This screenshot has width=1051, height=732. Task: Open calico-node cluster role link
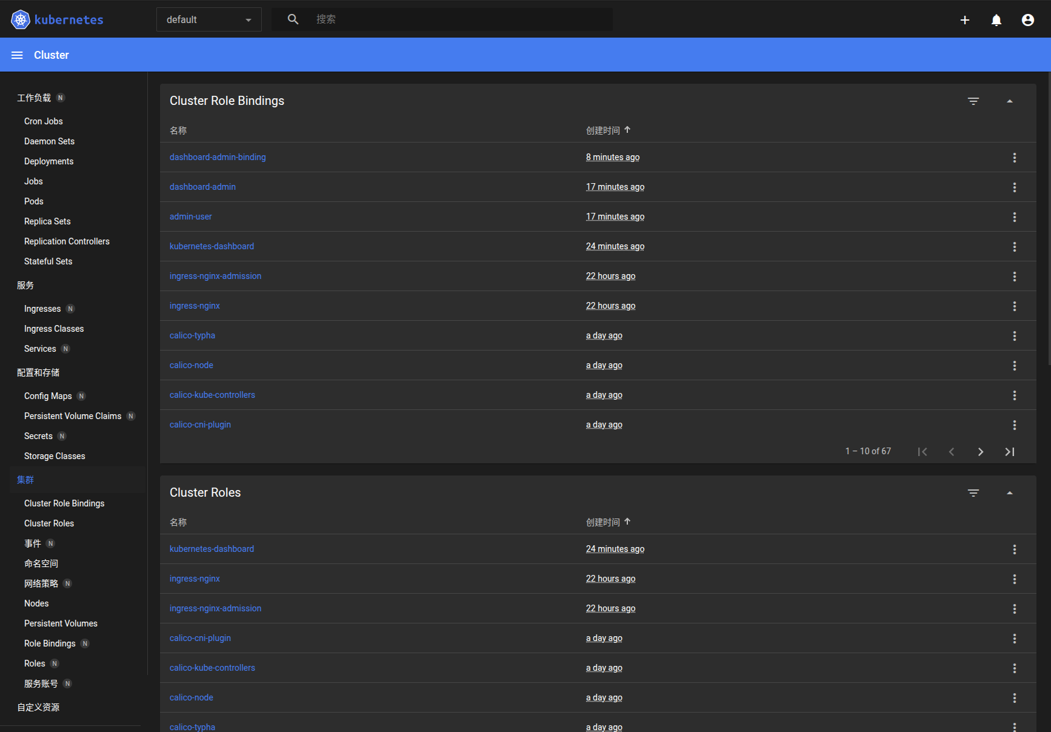[192, 697]
